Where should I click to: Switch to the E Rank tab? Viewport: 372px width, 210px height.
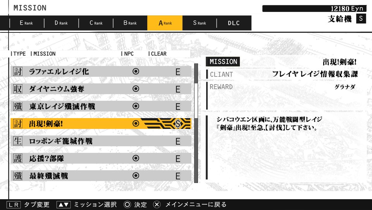pyautogui.click(x=26, y=23)
